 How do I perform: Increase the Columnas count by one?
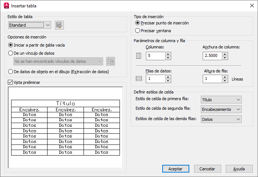click(x=168, y=54)
